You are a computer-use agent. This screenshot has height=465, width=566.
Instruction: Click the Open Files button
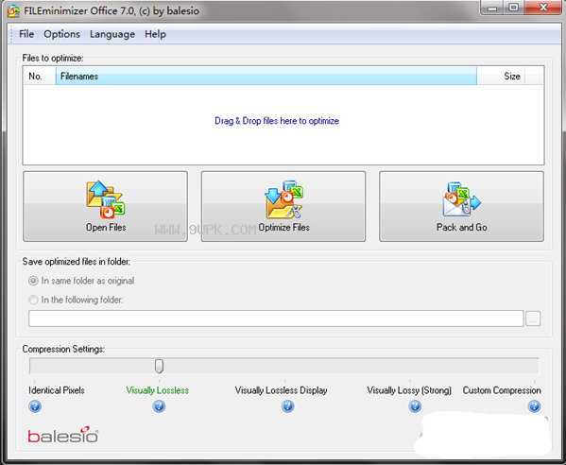[106, 206]
